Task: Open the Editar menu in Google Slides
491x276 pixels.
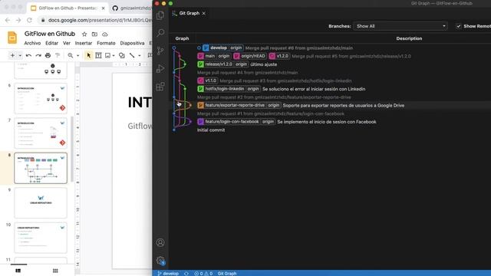Action: tap(51, 43)
